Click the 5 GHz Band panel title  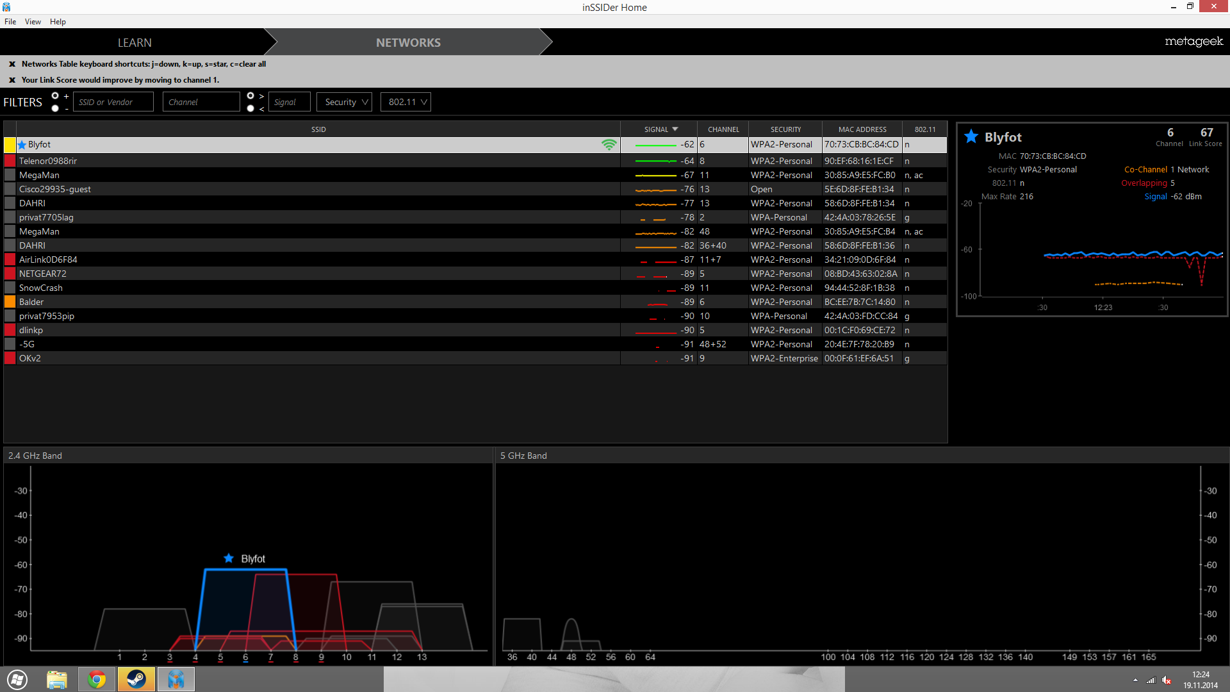pos(523,456)
